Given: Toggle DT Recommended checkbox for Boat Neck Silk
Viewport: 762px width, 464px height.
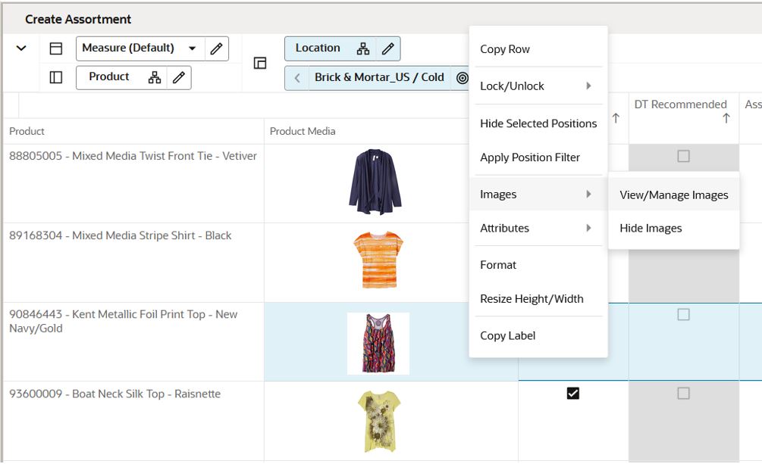Looking at the screenshot, I should click(x=683, y=393).
